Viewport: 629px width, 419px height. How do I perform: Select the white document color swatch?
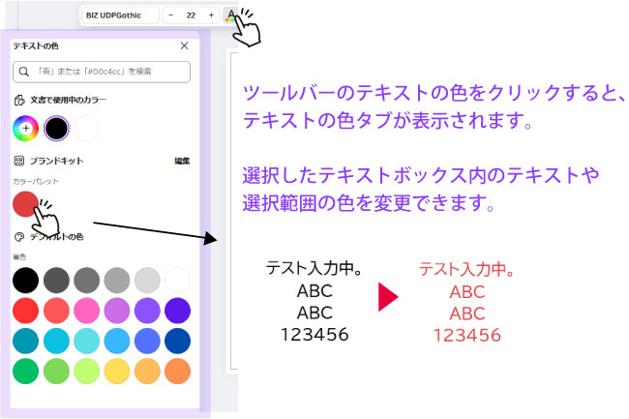(88, 128)
